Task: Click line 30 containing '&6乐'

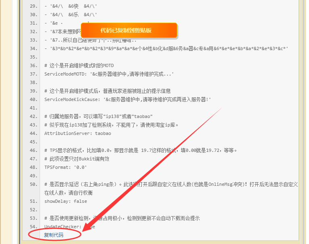Action: point(71,15)
